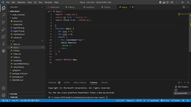Open Source Control view
This screenshot has width=191, height=107.
tap(4, 22)
